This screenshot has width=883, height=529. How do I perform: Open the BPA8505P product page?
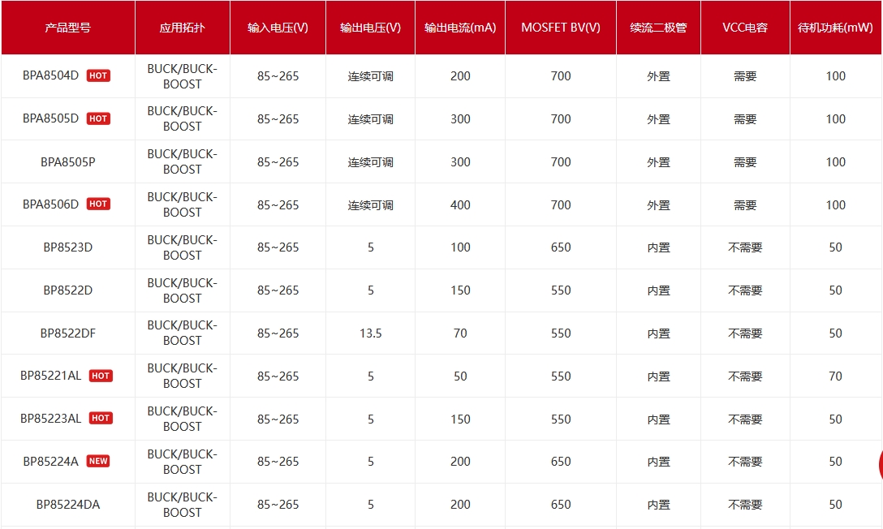click(68, 162)
